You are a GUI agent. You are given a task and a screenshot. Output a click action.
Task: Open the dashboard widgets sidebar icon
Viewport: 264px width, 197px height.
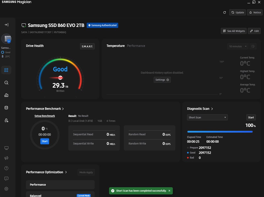click(6, 70)
